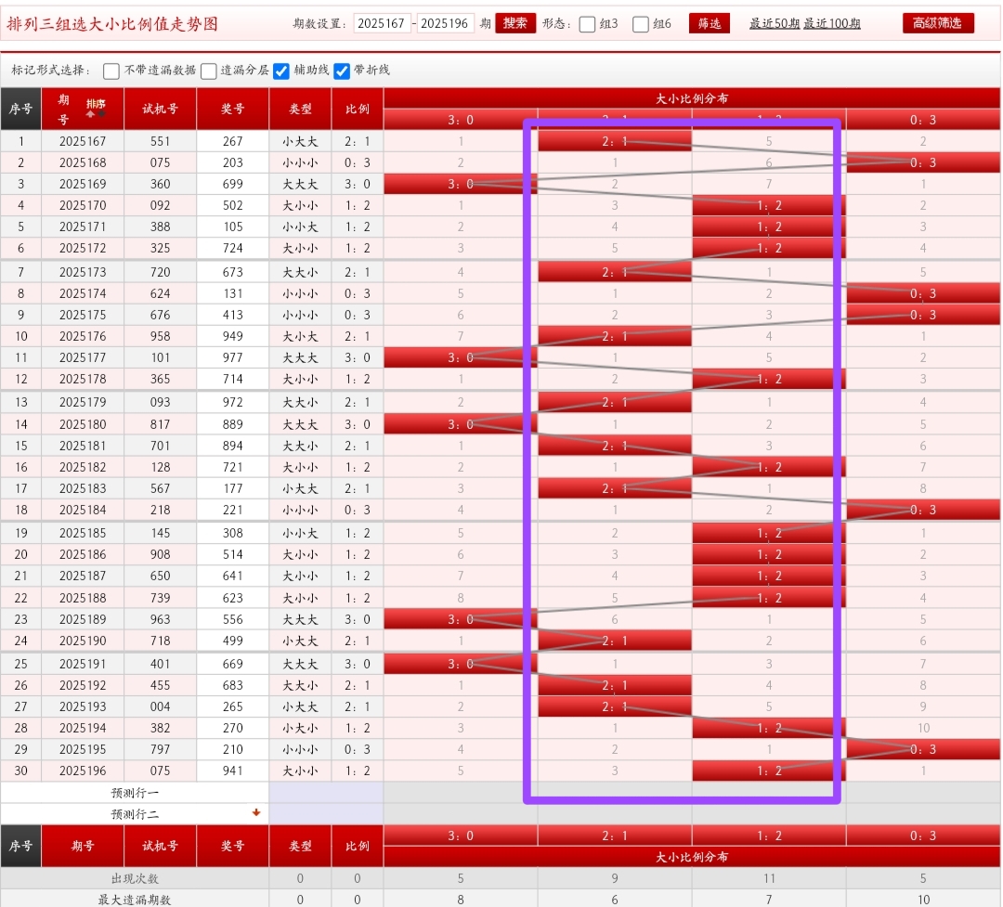
Task: Click the highlighted 3:0 cell in row 2025191
Action: point(461,665)
